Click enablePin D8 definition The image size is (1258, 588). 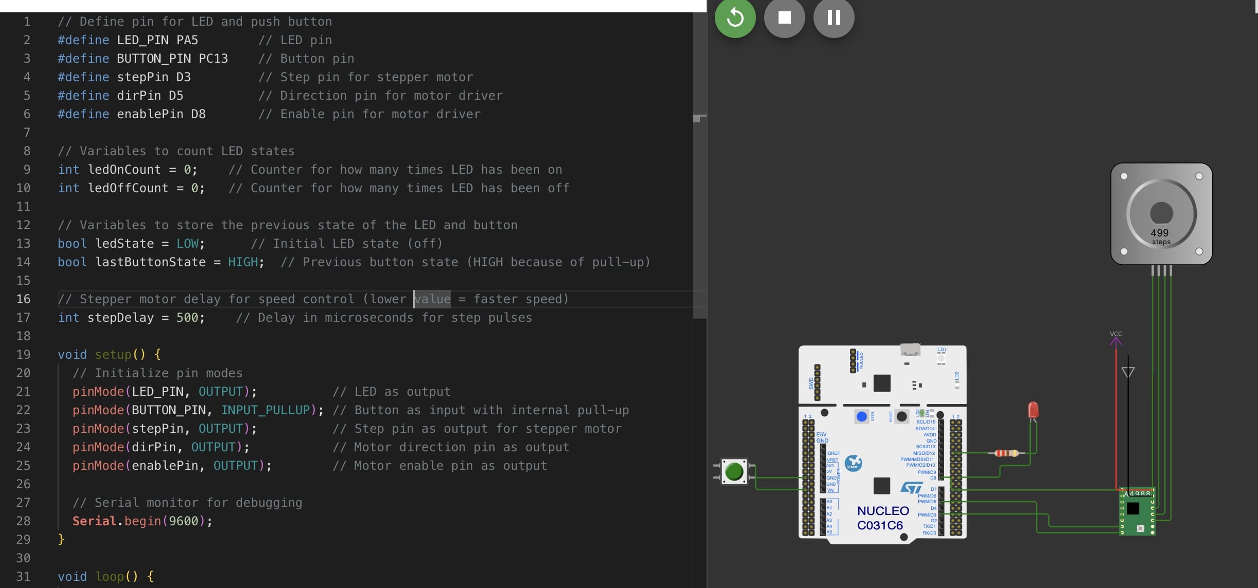tap(161, 114)
